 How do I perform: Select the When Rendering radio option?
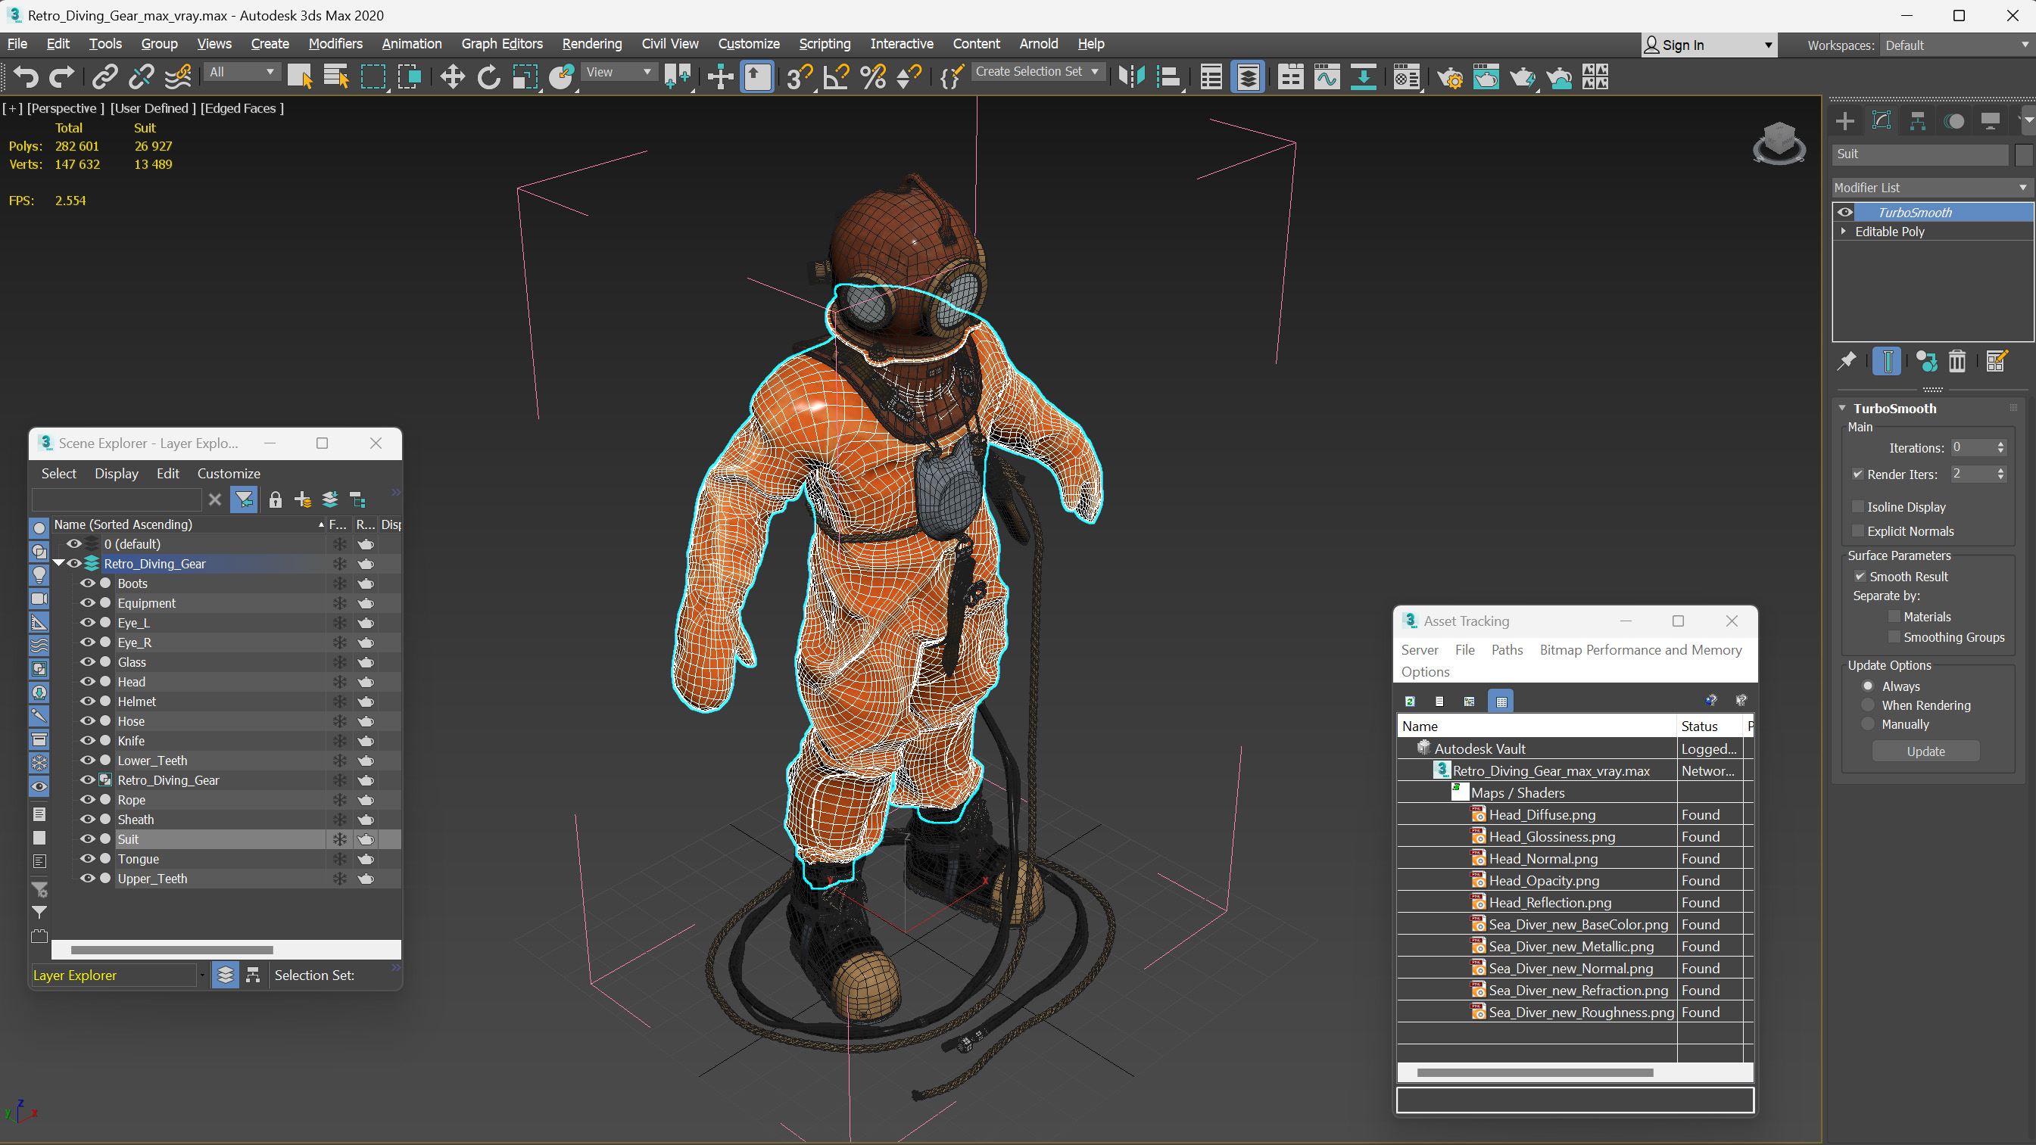click(x=1868, y=705)
